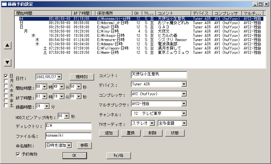Viewport: 271px width, 164px height.
Task: Toggle the 予約有効 checkbox
Action: (18, 154)
